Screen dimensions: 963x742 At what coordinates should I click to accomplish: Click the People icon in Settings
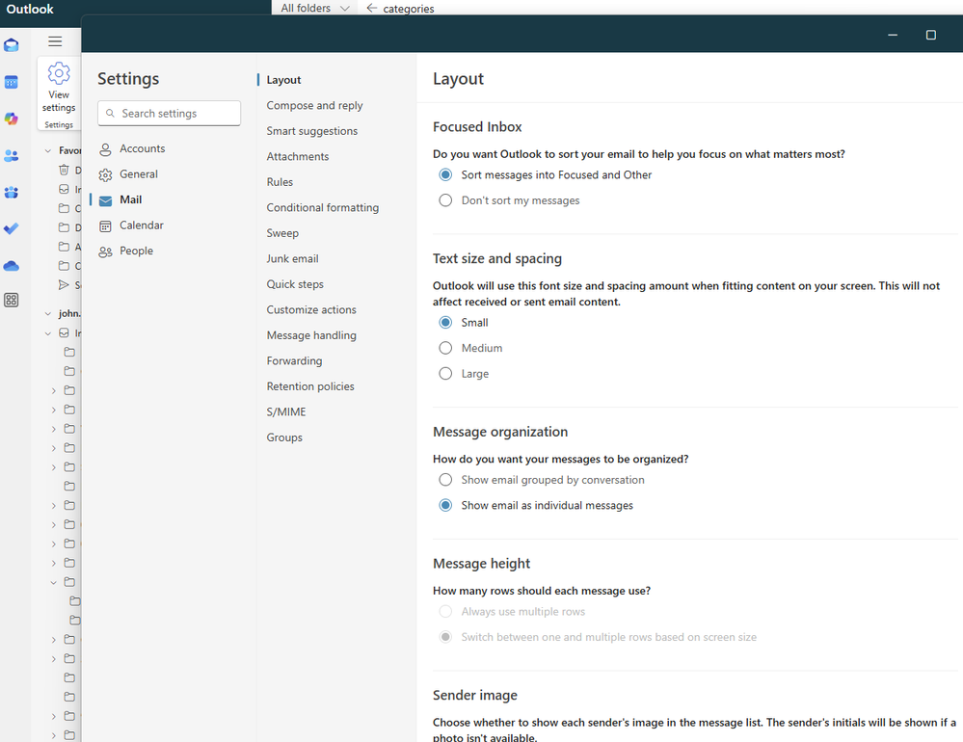click(106, 252)
